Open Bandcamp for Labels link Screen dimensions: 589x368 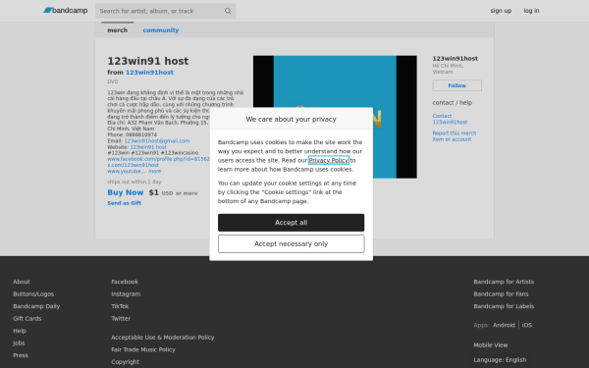504,306
